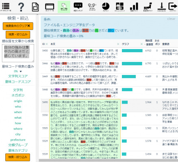The image size is (178, 162).
Task: Open the pie chart icon
Action: pyautogui.click(x=106, y=7)
